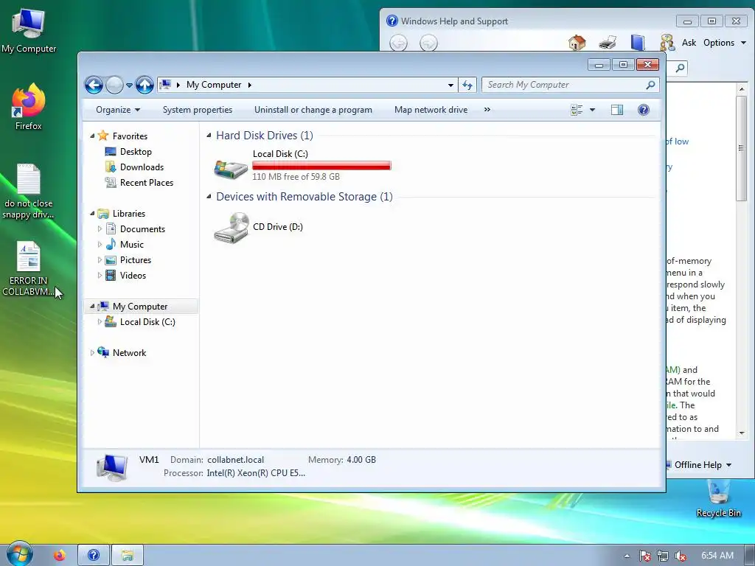
Task: Click the 'of low' link in Help
Action: coord(678,141)
